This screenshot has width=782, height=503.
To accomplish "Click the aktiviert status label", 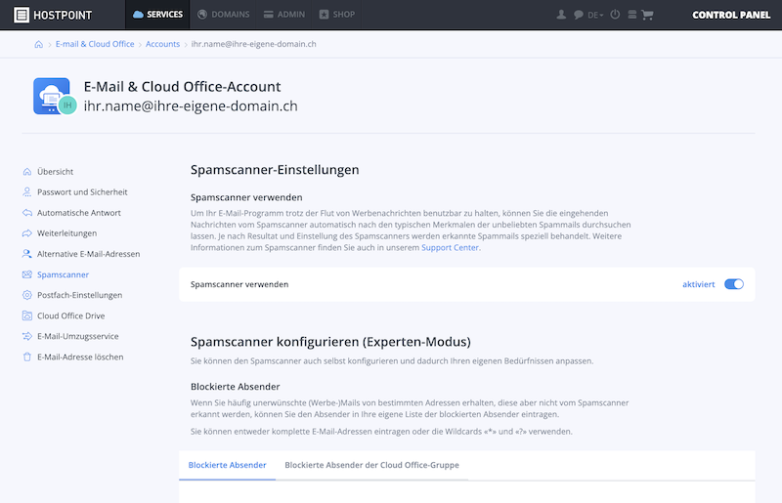I will click(698, 284).
